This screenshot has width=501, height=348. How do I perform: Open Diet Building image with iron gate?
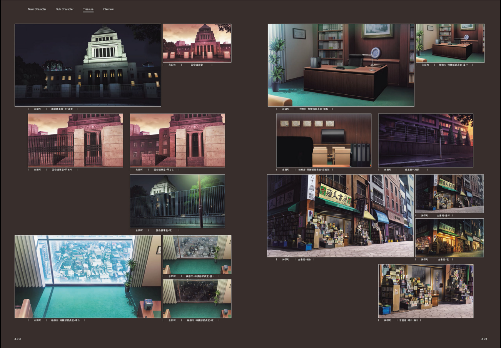click(x=75, y=141)
